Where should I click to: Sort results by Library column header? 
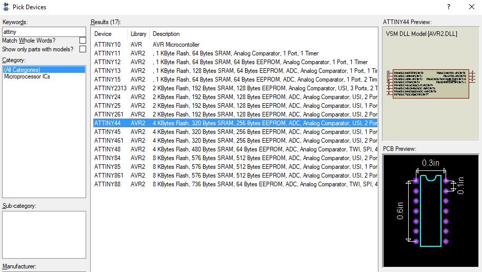coord(138,34)
